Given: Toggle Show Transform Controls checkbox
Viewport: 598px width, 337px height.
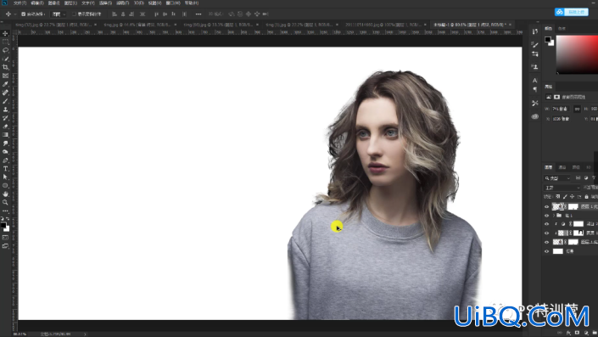Looking at the screenshot, I should pyautogui.click(x=75, y=14).
